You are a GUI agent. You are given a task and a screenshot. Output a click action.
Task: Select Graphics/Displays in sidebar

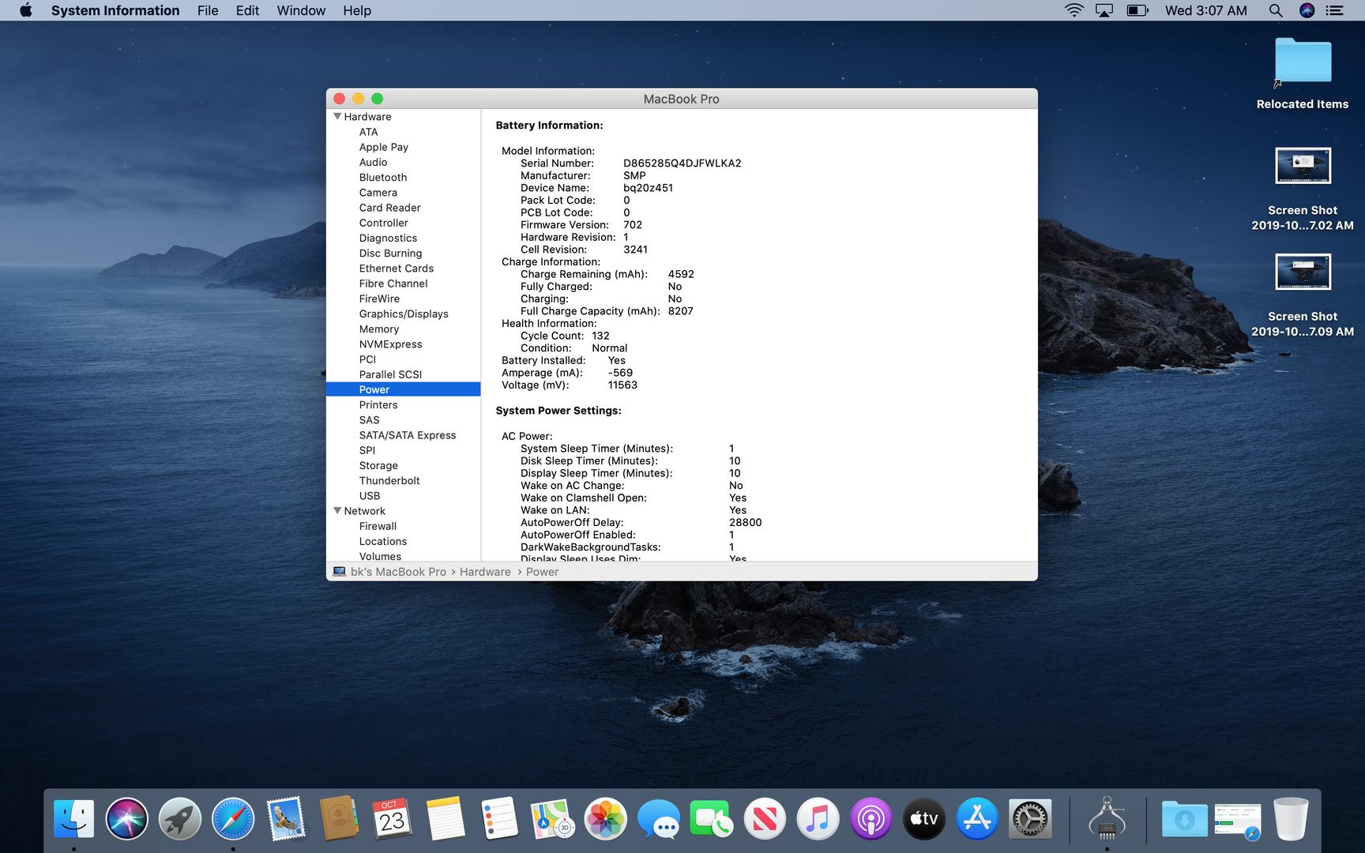[x=404, y=314]
